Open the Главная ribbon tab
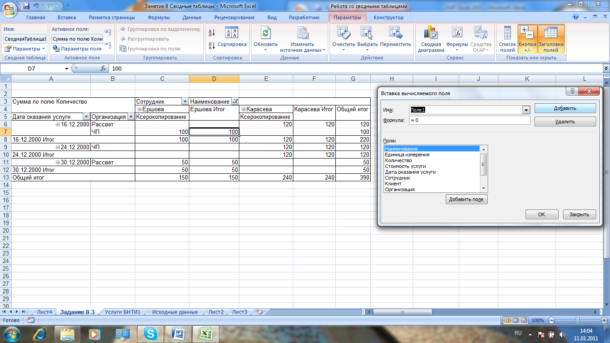610x343 pixels. point(36,17)
